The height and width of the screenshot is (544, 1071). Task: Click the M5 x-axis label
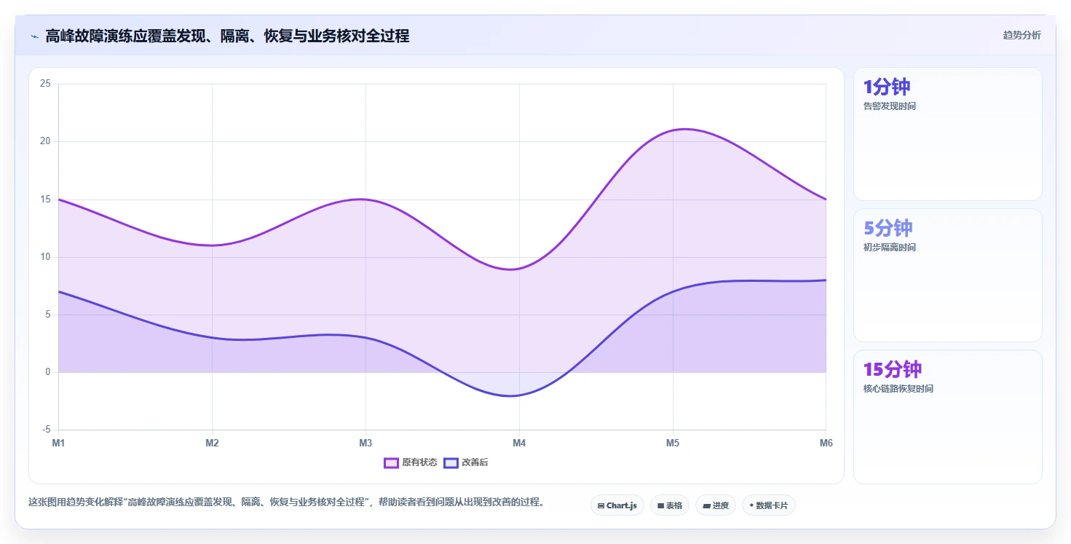pos(673,443)
